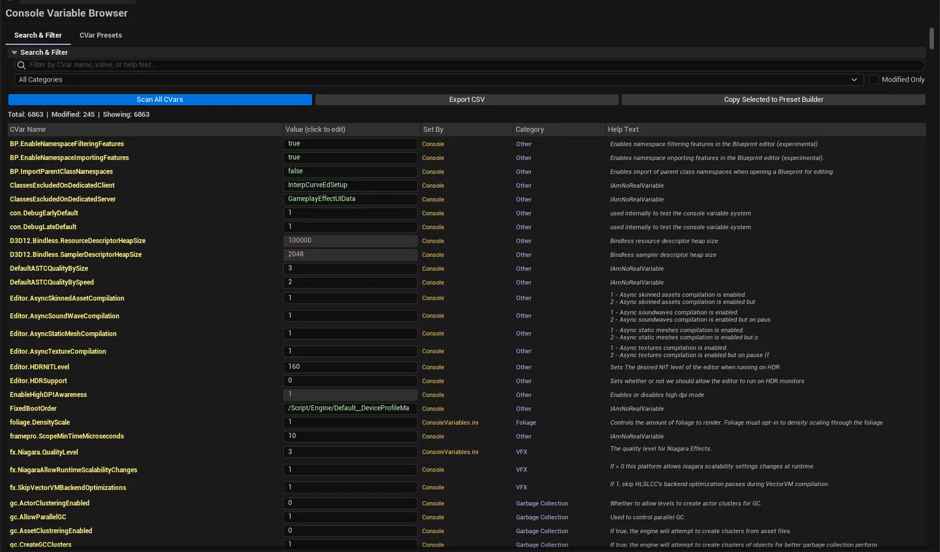This screenshot has width=940, height=552.
Task: Switch to the CVar Presets tab
Action: [x=101, y=35]
